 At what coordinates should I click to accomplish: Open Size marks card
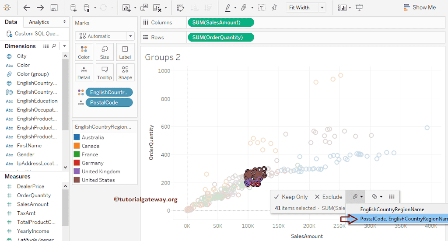(x=105, y=52)
